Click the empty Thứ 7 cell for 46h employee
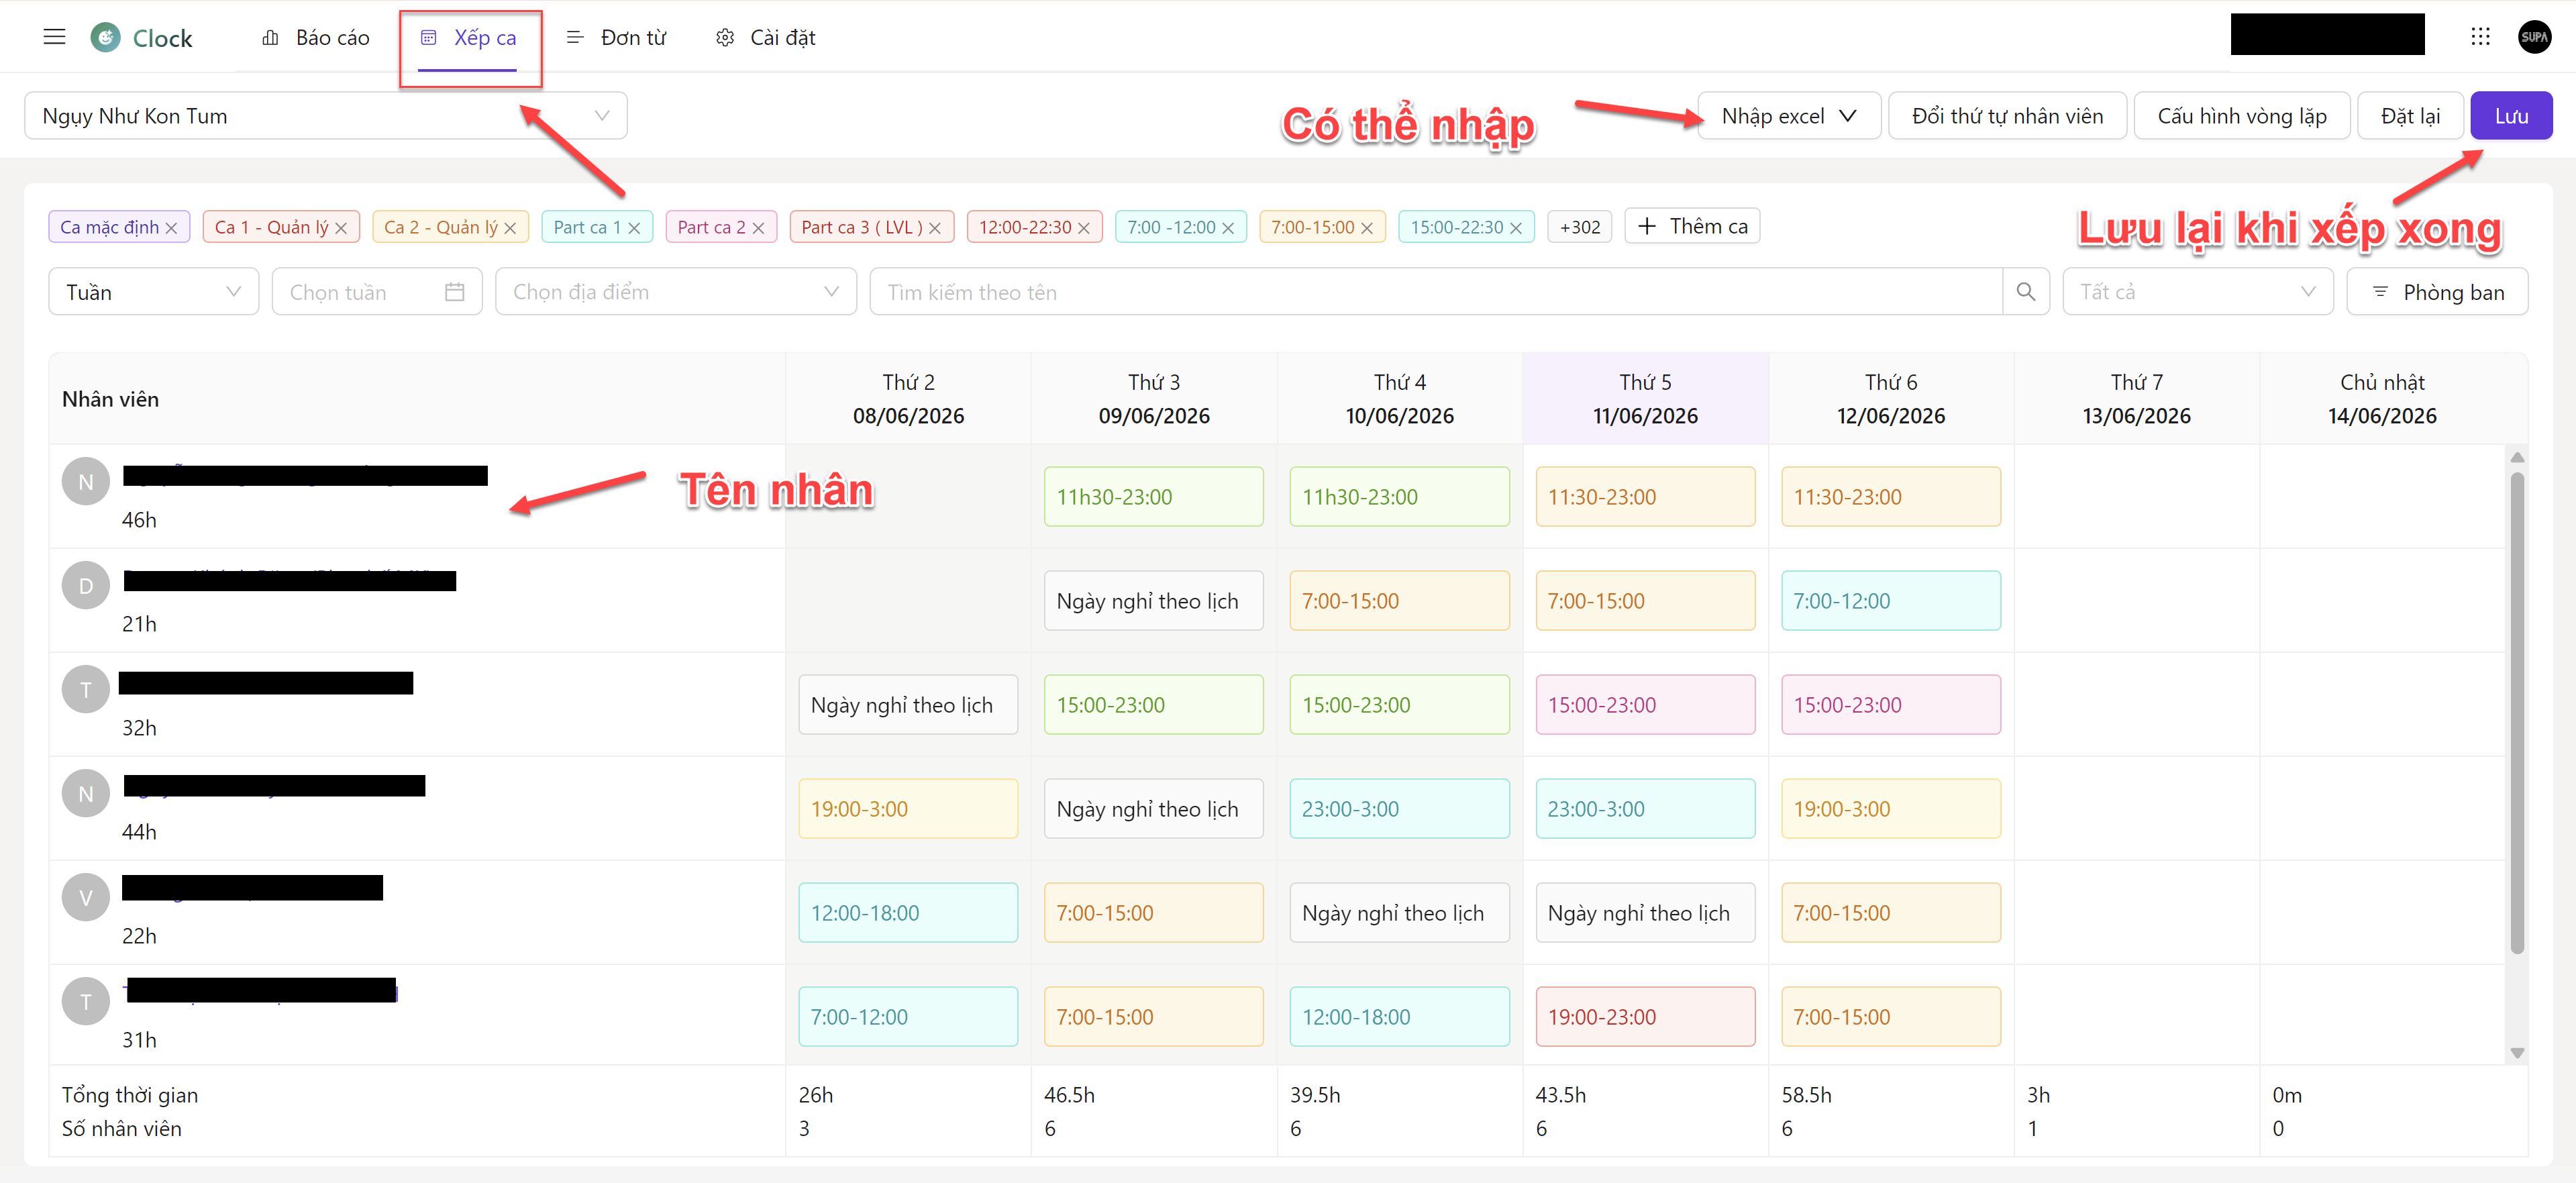2576x1183 pixels. tap(2136, 497)
